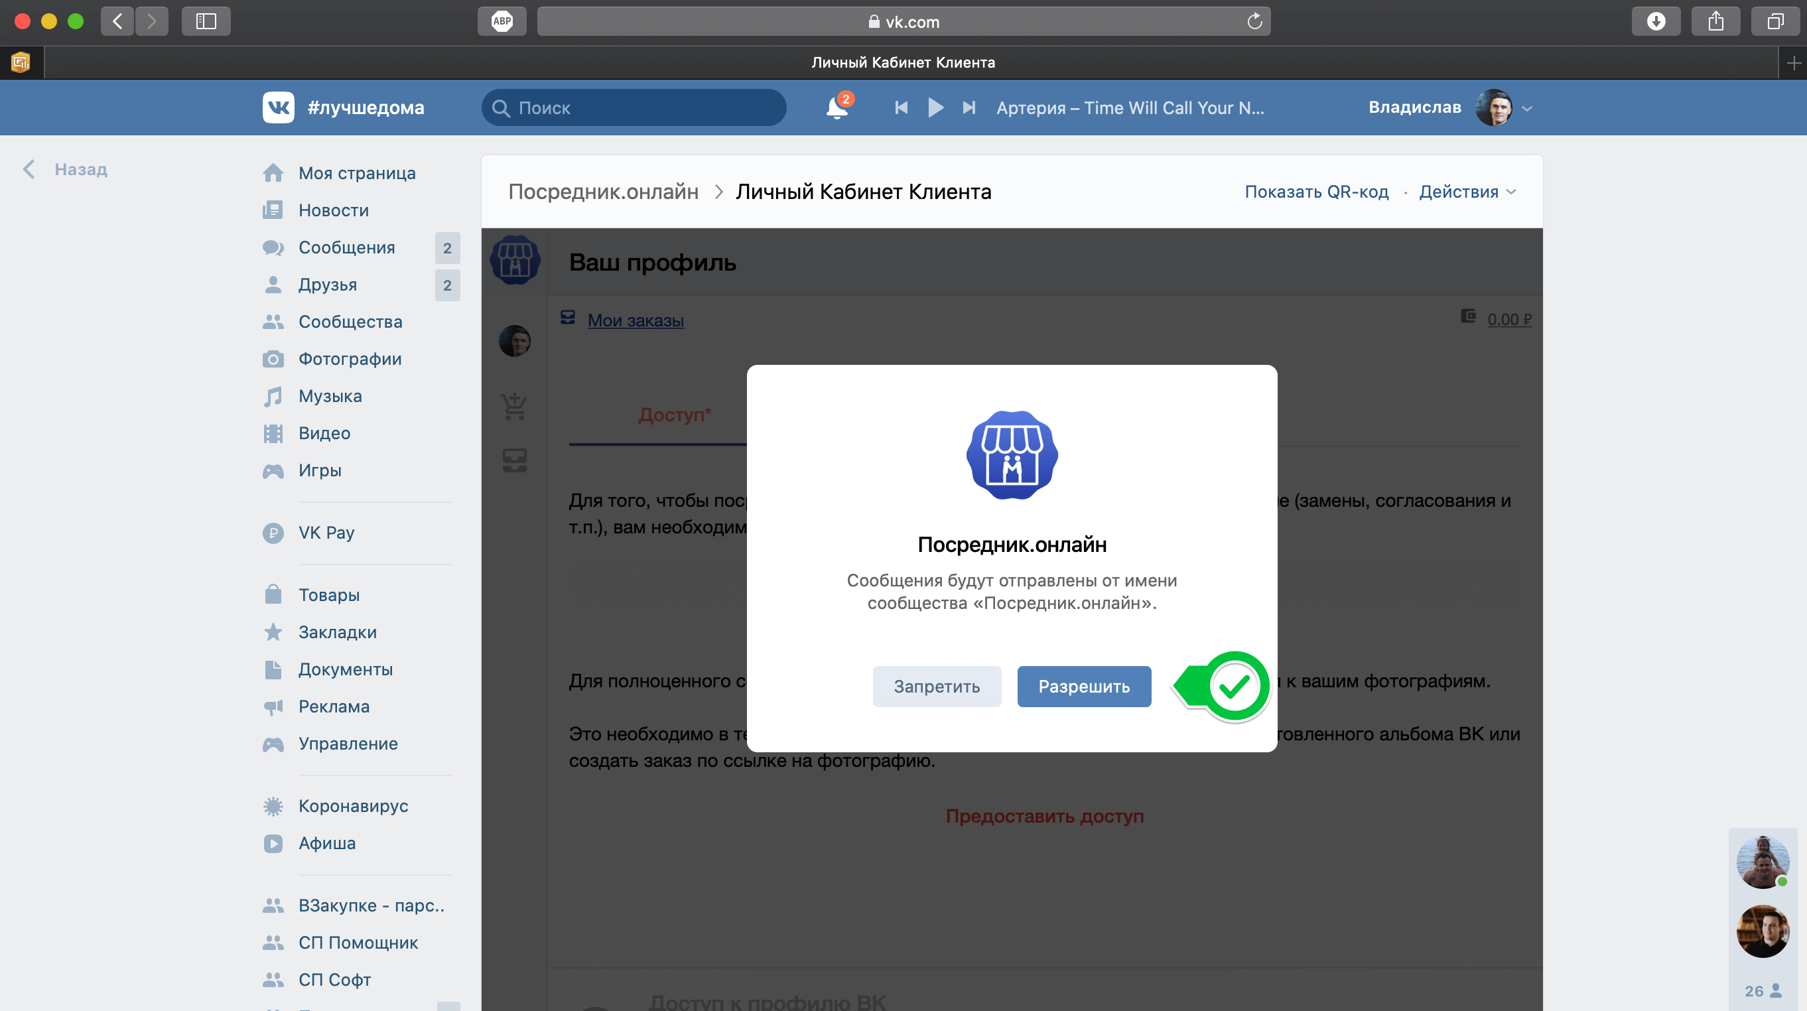1807x1011 pixels.
Task: Open the notifications bell
Action: coord(837,107)
